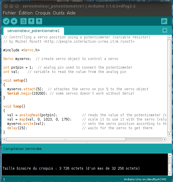Open a sketch using the up-arrow icon
This screenshot has height=182, width=173.
pos(31,21)
